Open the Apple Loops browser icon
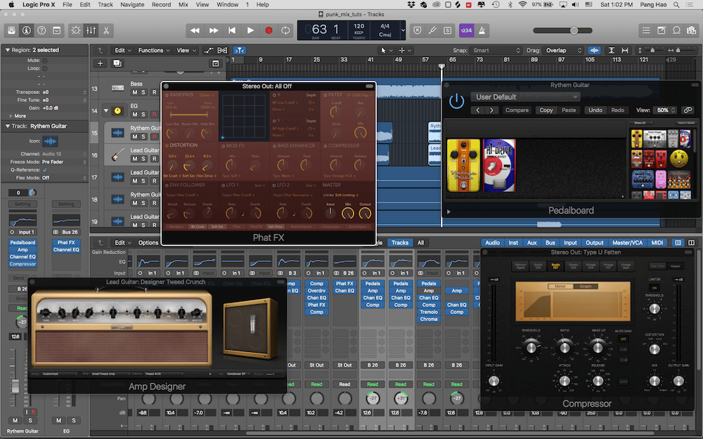Viewport: 703px width, 439px height. tap(676, 30)
